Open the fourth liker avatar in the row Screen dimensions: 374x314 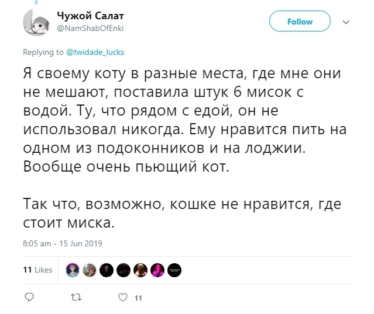[x=123, y=270]
